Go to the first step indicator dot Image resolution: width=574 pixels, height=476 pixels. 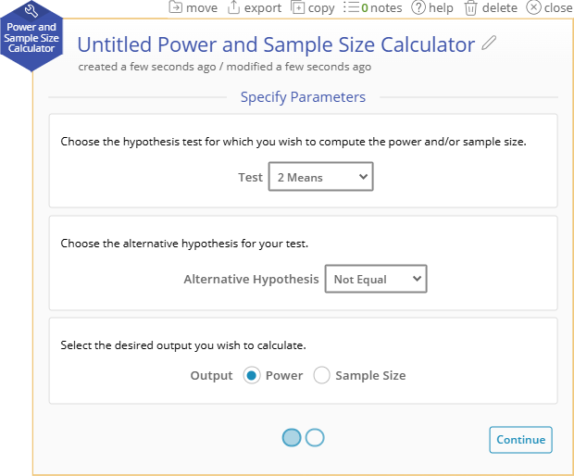click(x=292, y=437)
